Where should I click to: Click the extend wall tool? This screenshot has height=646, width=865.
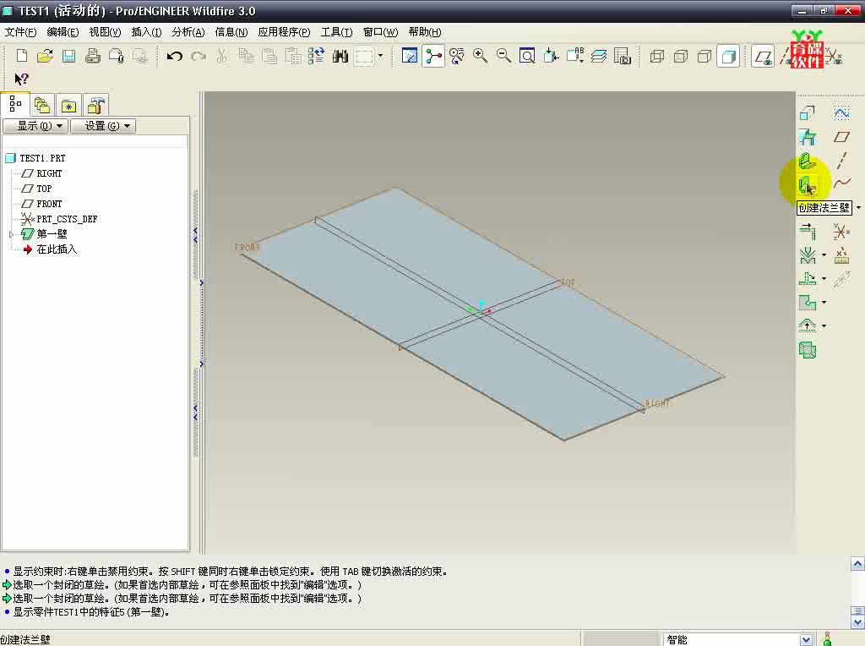click(x=808, y=232)
